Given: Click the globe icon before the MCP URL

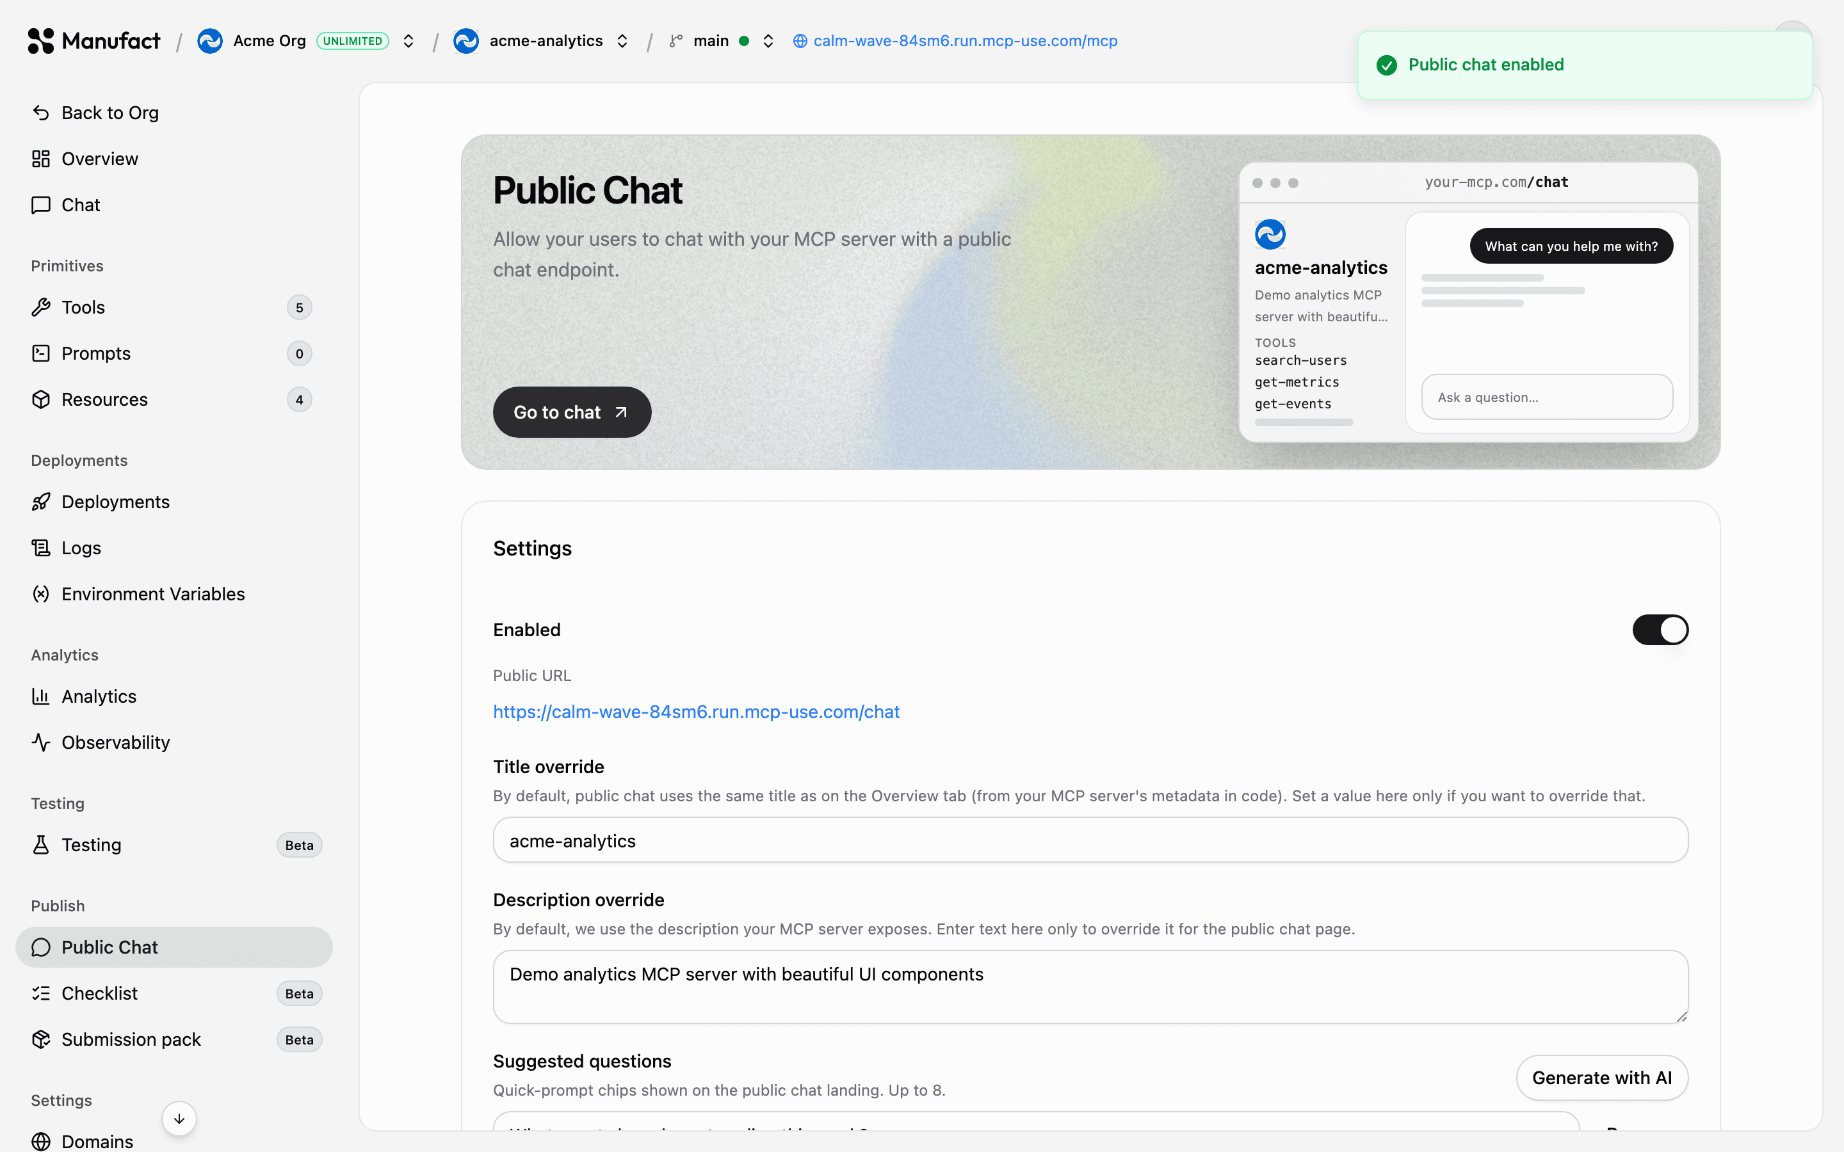Looking at the screenshot, I should (800, 41).
